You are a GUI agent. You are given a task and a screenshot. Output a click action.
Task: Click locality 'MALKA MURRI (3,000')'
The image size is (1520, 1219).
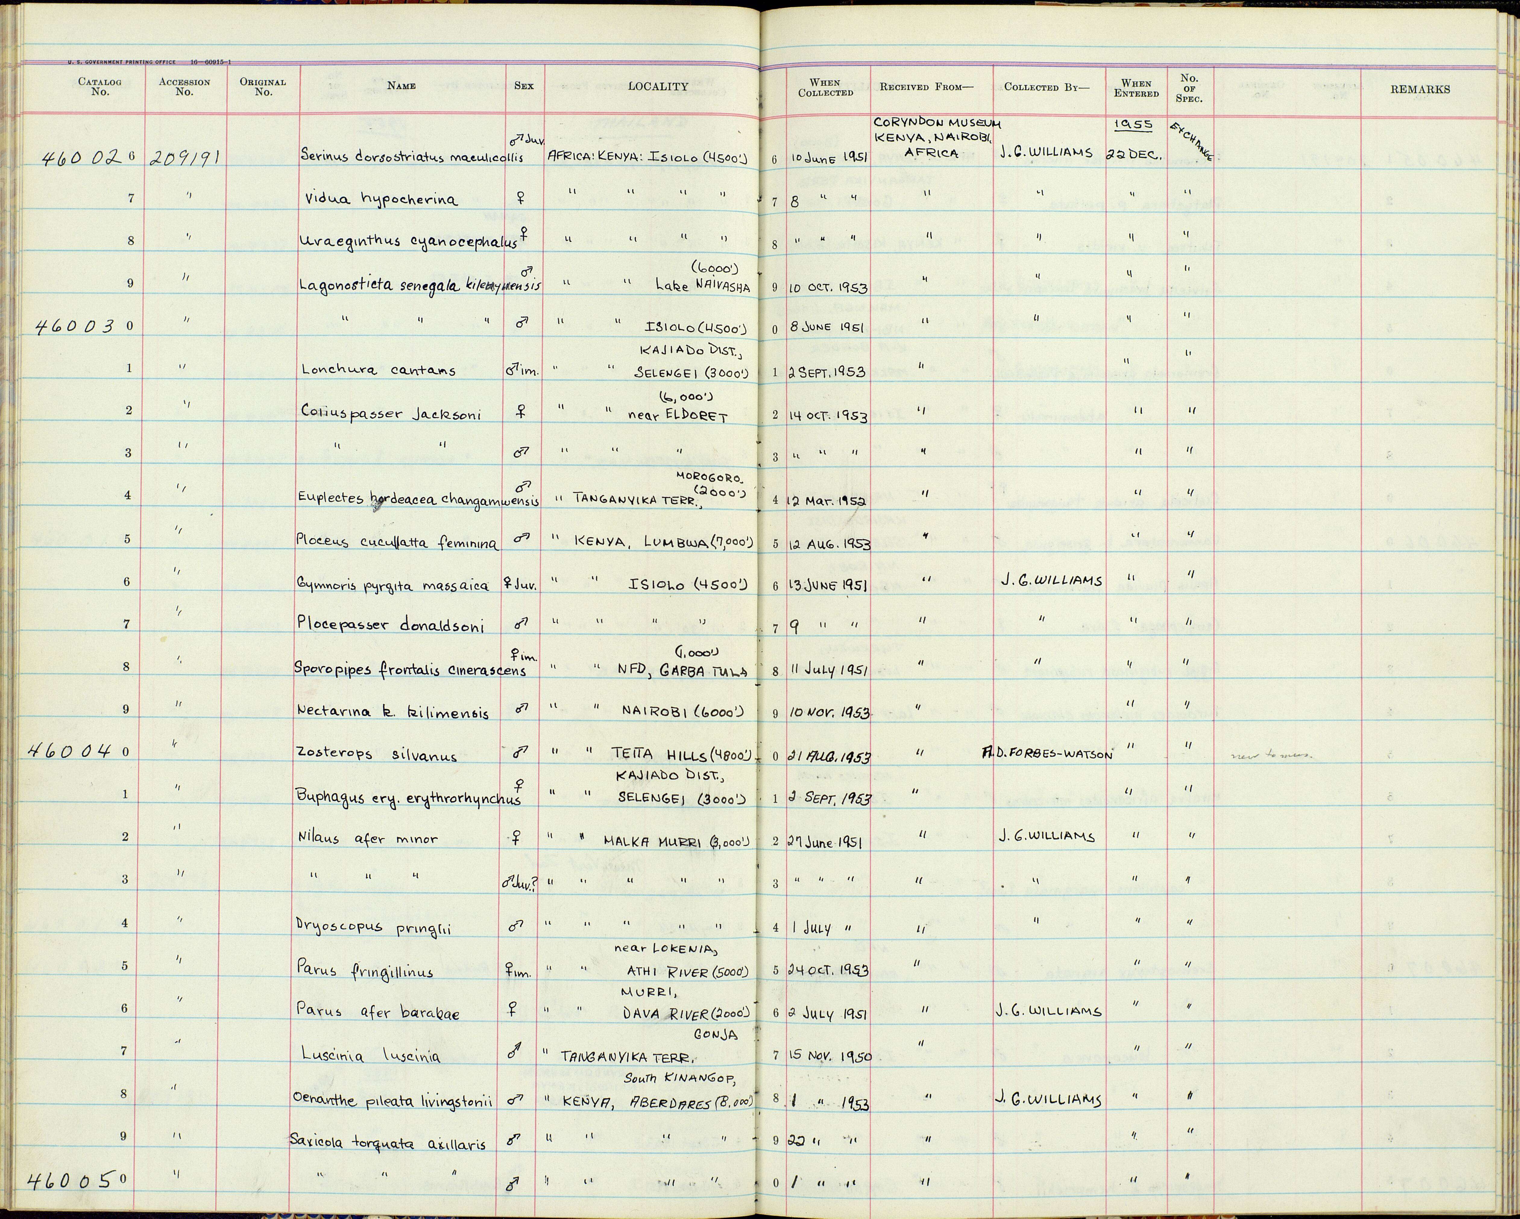click(x=676, y=841)
